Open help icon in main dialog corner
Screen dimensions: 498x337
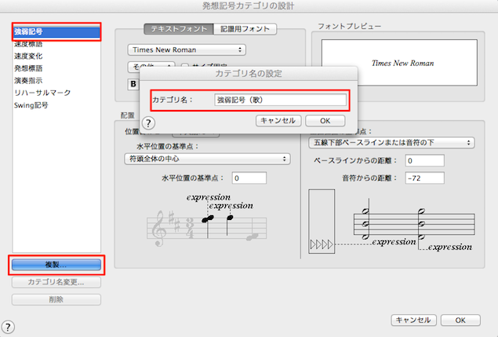[8, 327]
